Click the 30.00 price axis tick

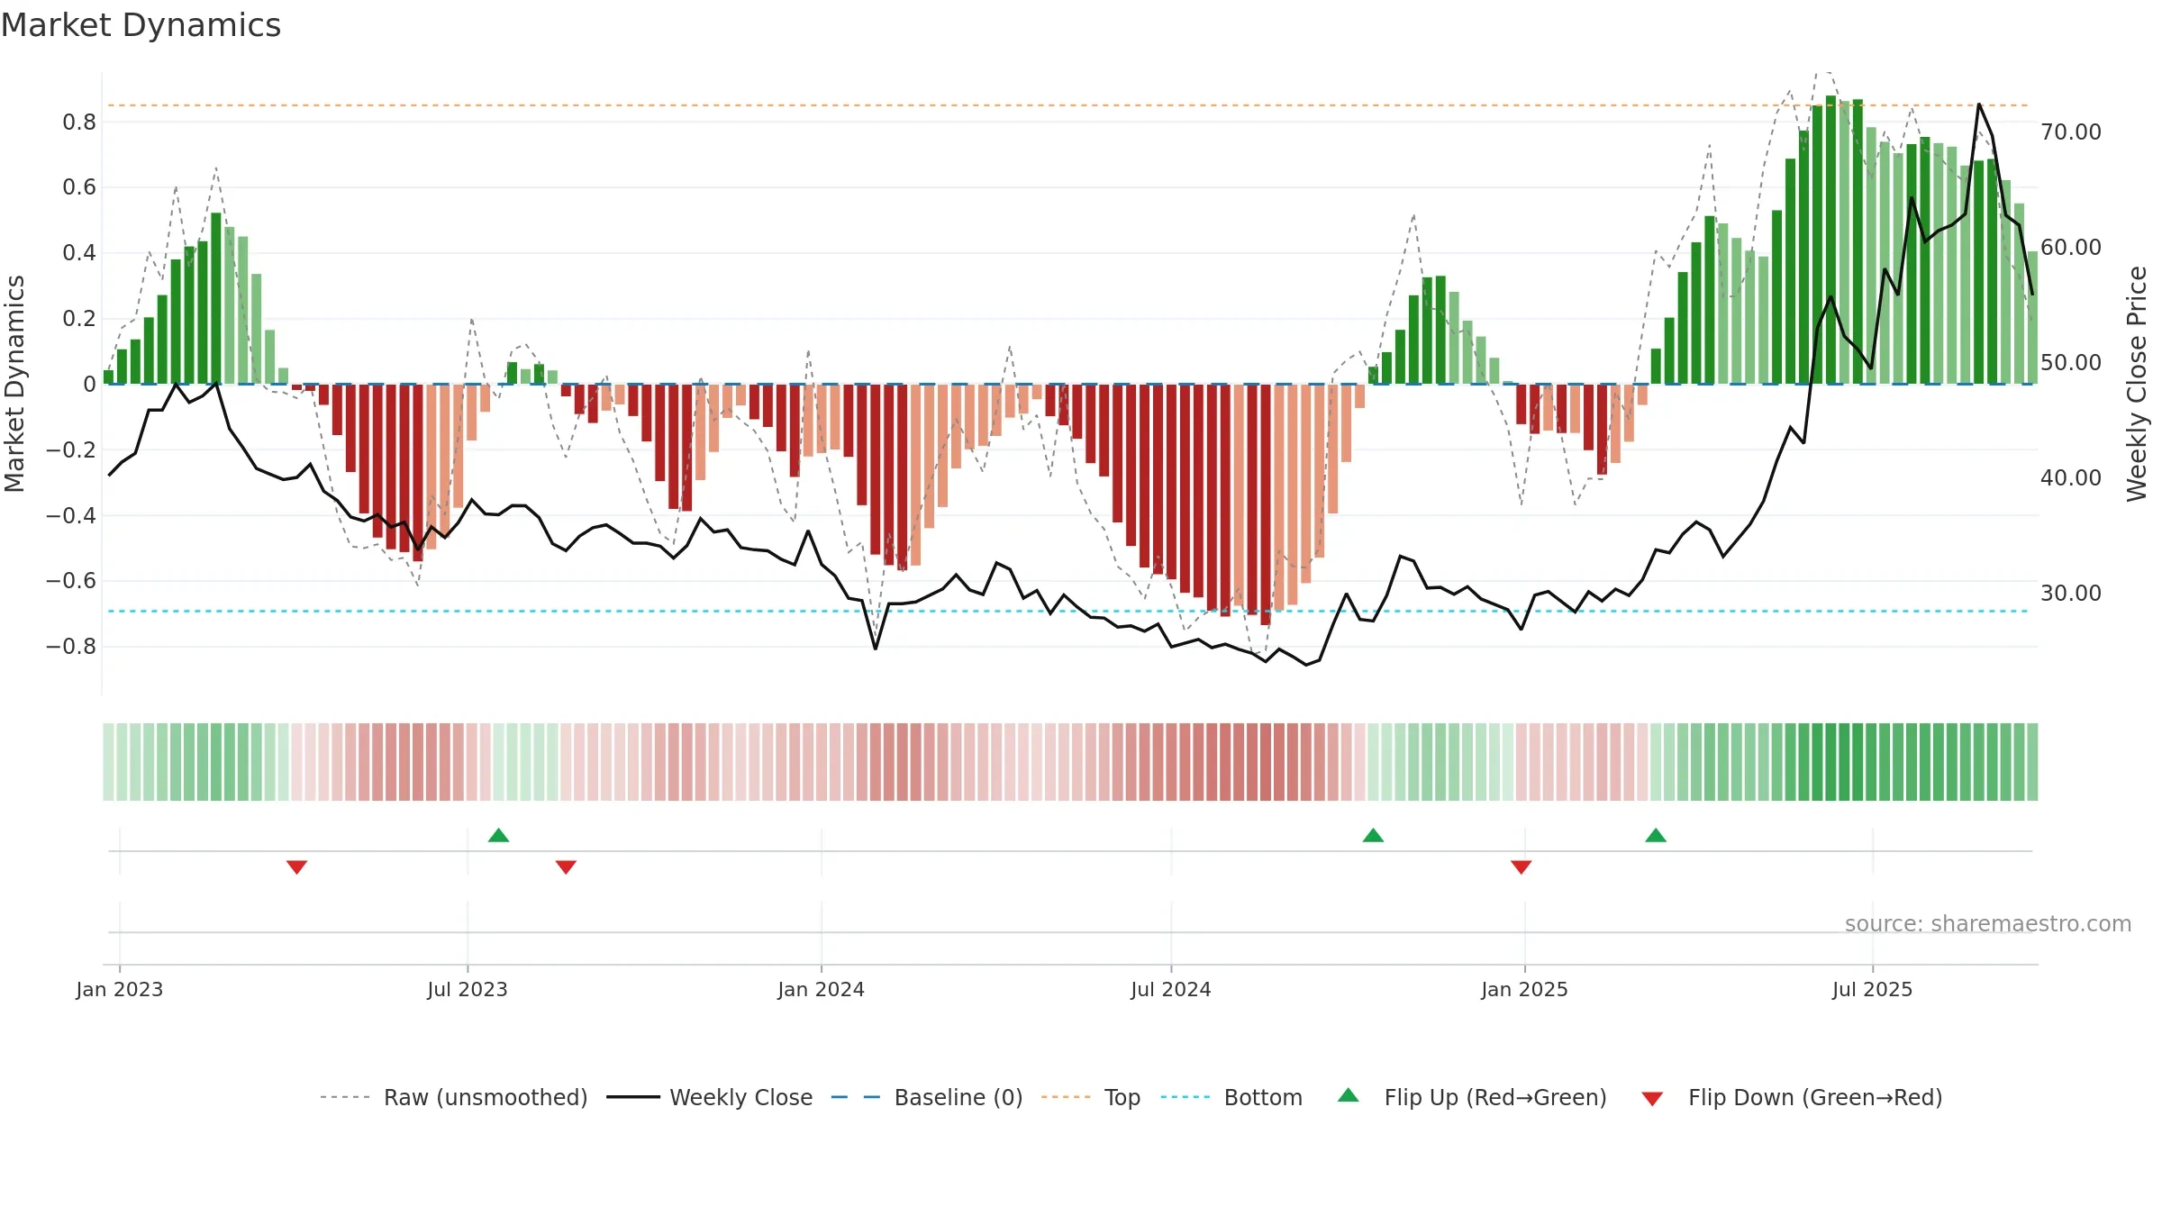[2071, 593]
